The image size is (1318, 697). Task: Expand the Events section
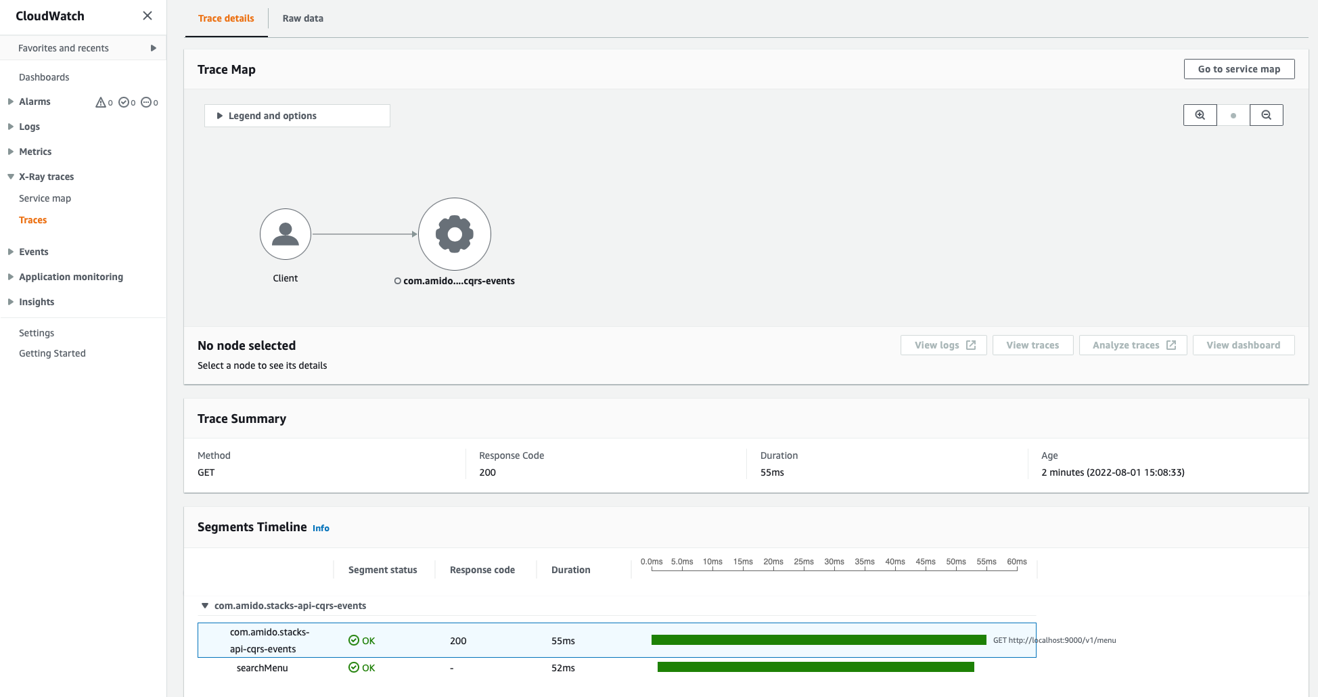11,252
